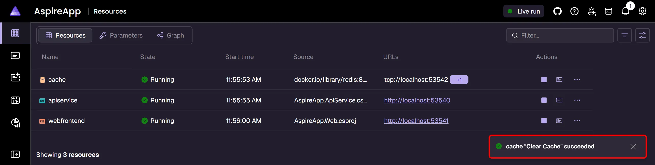
Task: Switch to the Parameters tab
Action: pyautogui.click(x=121, y=35)
